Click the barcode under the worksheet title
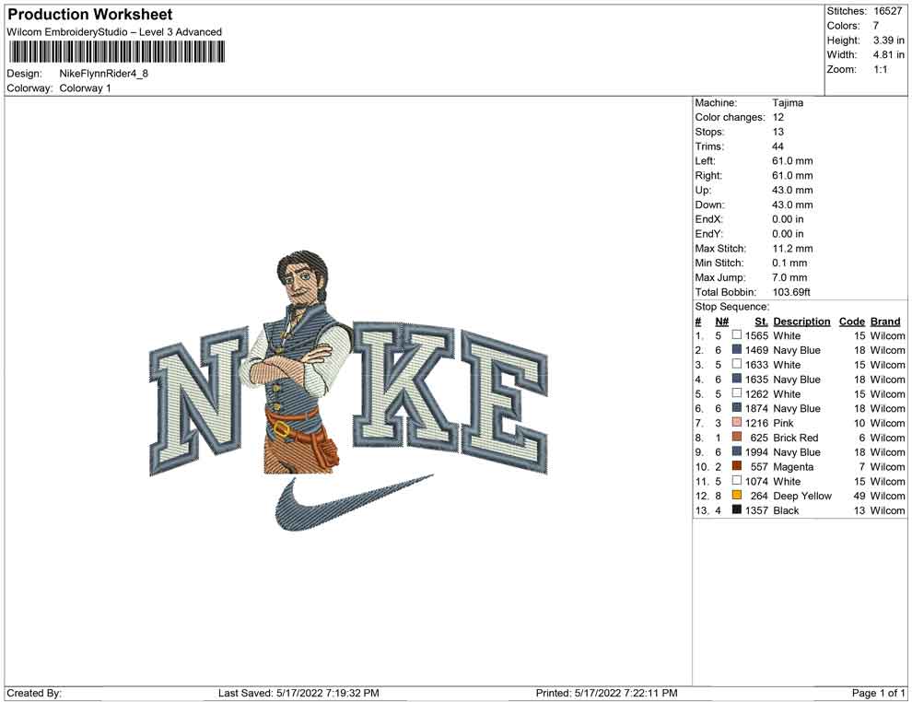Image resolution: width=912 pixels, height=702 pixels. (x=116, y=53)
